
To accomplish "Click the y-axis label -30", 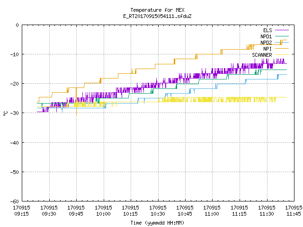I will [x=14, y=113].
